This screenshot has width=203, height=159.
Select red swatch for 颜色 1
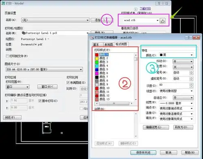[x=97, y=54]
